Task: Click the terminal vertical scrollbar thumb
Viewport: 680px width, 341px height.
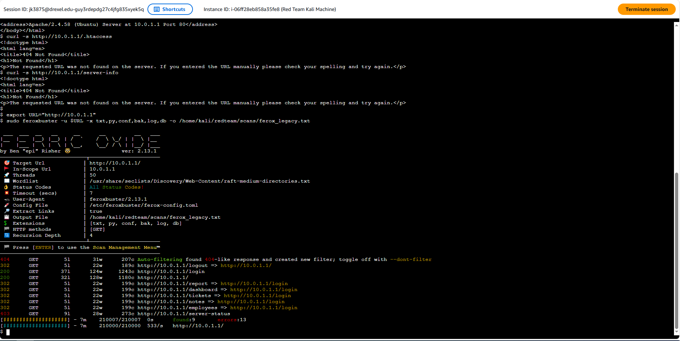Action: point(676,251)
